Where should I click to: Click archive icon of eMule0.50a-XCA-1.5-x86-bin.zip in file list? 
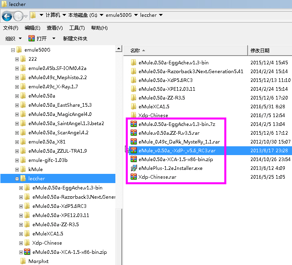click(133, 159)
